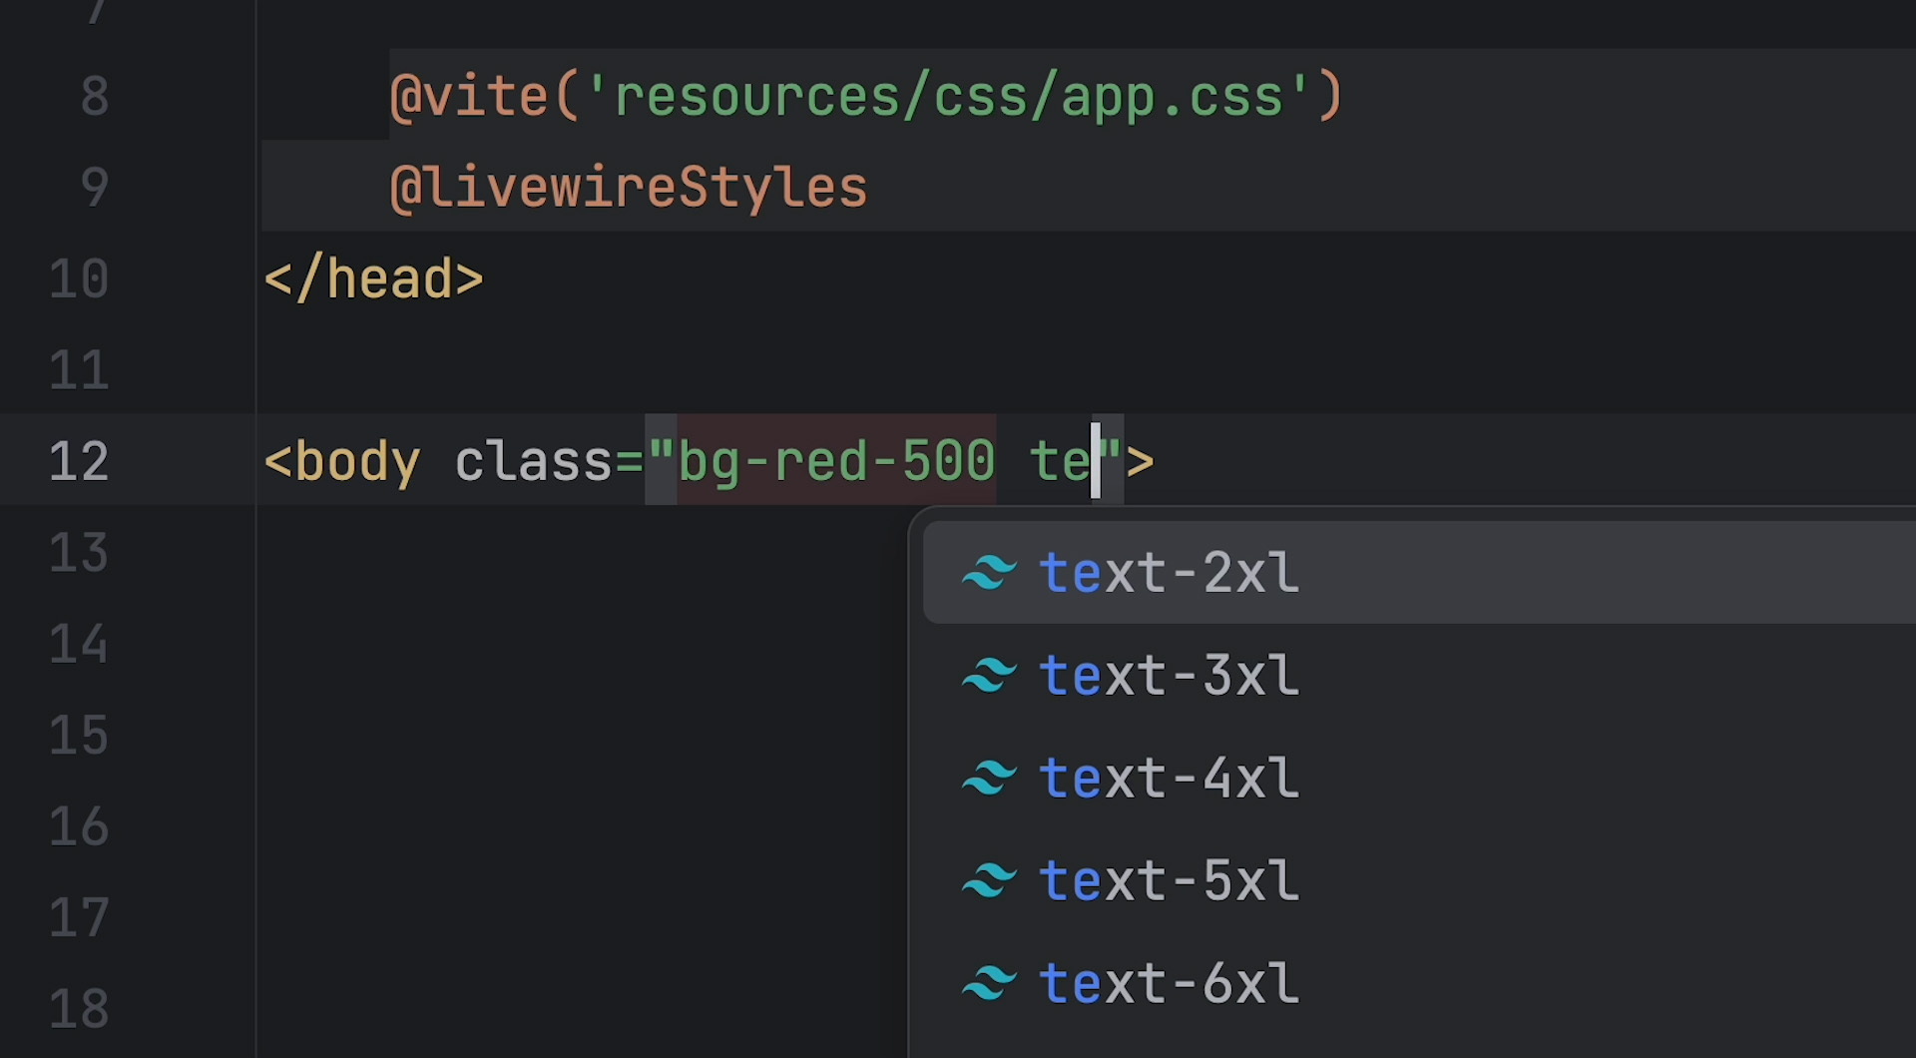Click Tailwind icon beside text-2xl
The width and height of the screenshot is (1916, 1058).
[989, 573]
